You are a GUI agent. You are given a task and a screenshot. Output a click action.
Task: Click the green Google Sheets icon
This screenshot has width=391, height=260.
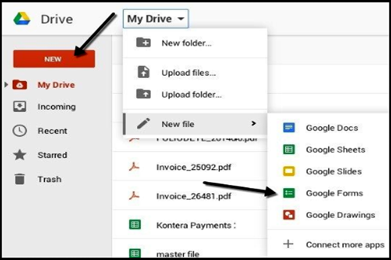click(x=289, y=149)
